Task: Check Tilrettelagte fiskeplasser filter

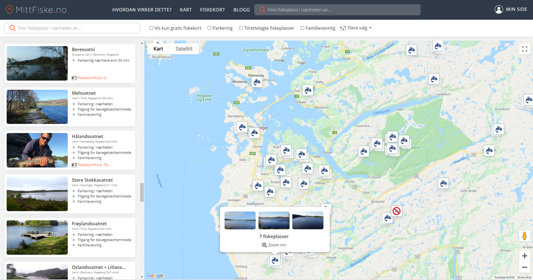Action: coord(241,28)
